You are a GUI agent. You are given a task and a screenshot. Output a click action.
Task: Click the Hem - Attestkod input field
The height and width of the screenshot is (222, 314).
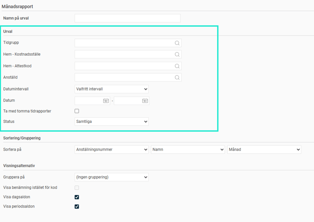pos(123,66)
